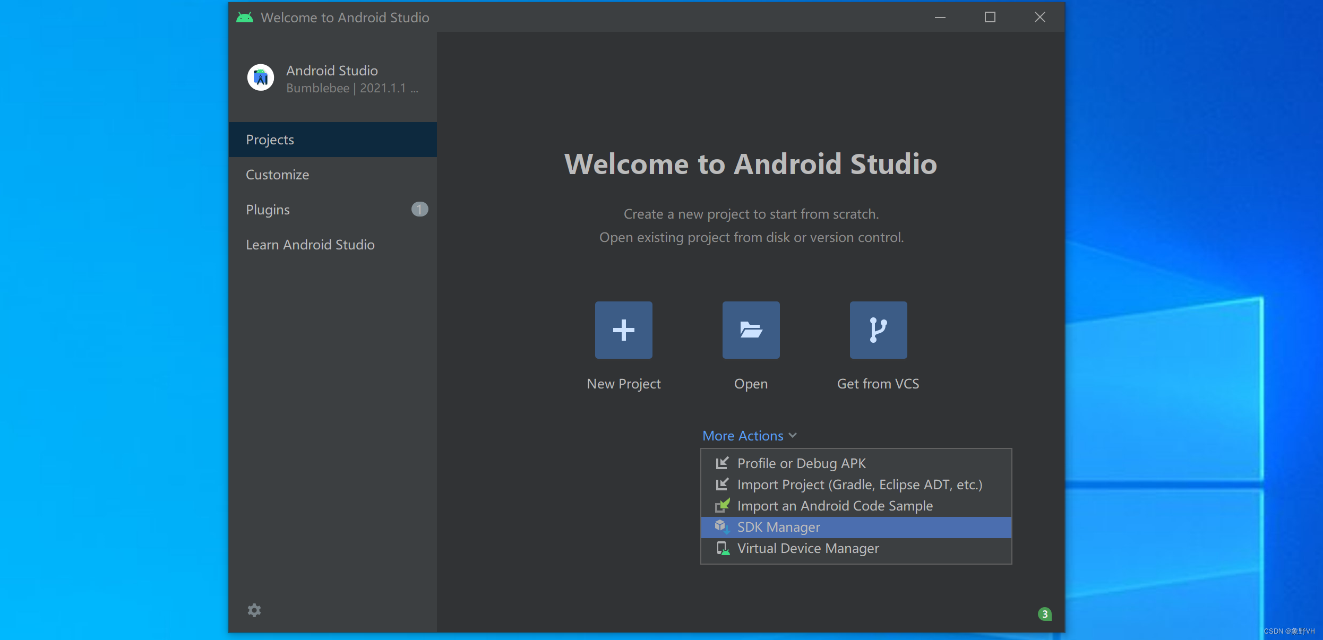Viewport: 1323px width, 640px height.
Task: Choose Import Project (Gradle, Eclipse ADT)
Action: tap(859, 485)
